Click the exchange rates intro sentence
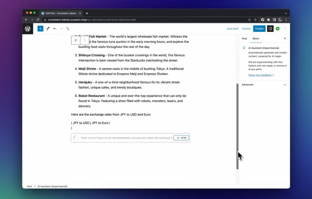The width and height of the screenshot is (312, 199). (x=111, y=114)
